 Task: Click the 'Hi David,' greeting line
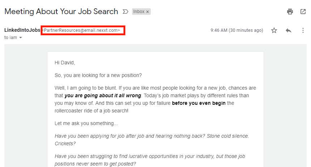[65, 63]
